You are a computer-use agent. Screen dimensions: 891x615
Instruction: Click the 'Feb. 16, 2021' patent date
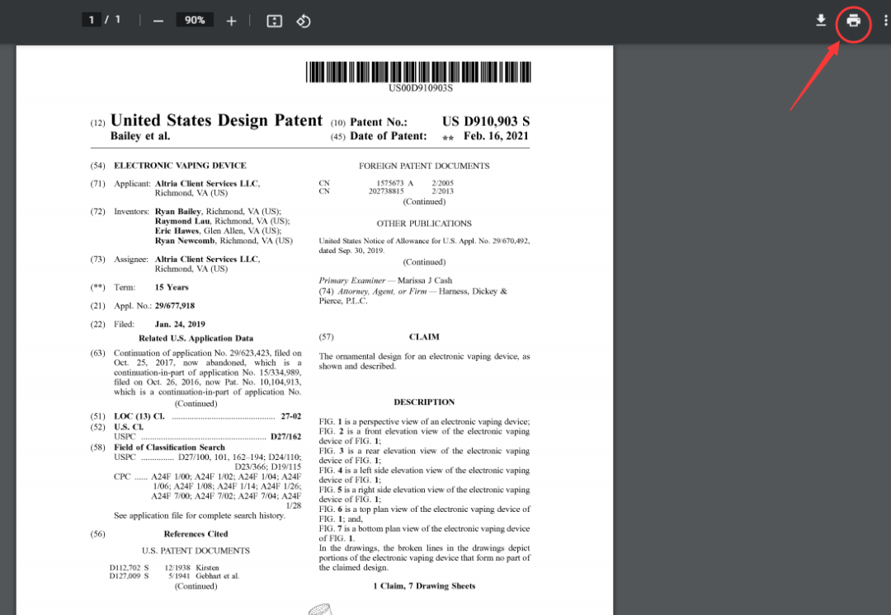pos(496,136)
